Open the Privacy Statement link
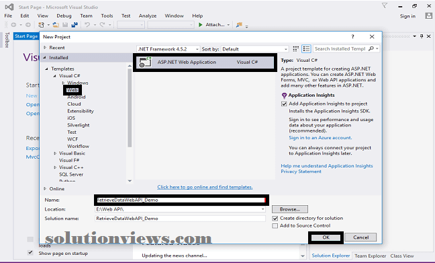 pos(301,172)
